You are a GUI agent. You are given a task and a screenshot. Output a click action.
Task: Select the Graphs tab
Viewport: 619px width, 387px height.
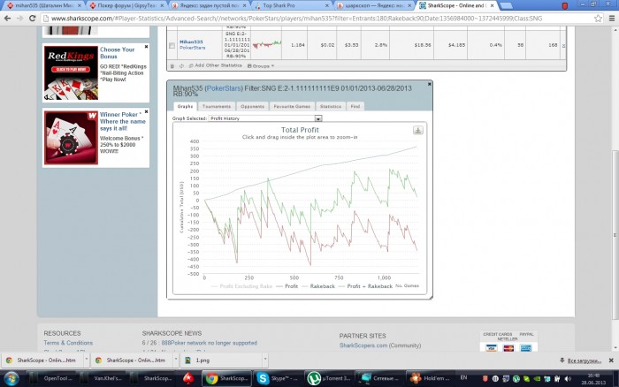tap(185, 106)
